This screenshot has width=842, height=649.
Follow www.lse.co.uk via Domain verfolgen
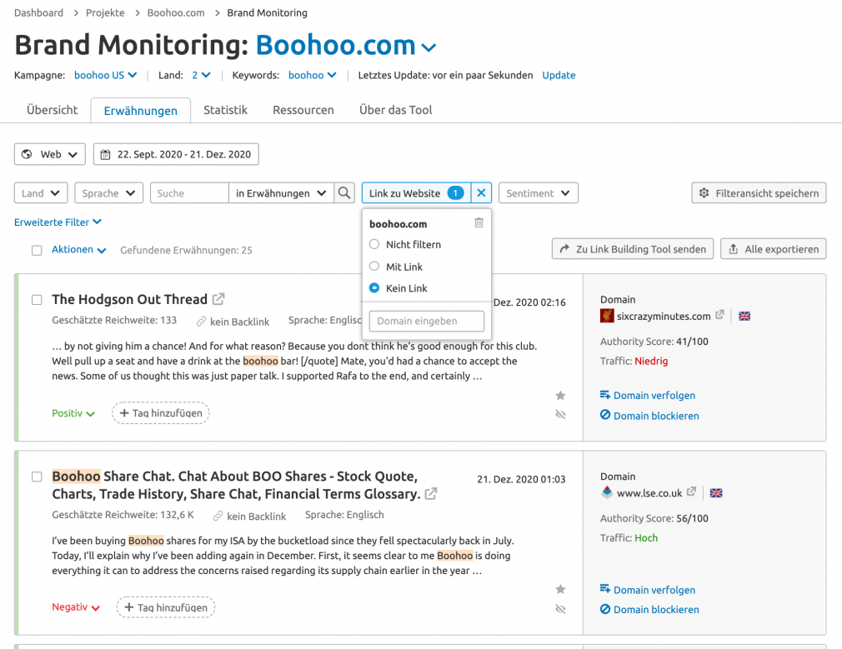coord(648,589)
